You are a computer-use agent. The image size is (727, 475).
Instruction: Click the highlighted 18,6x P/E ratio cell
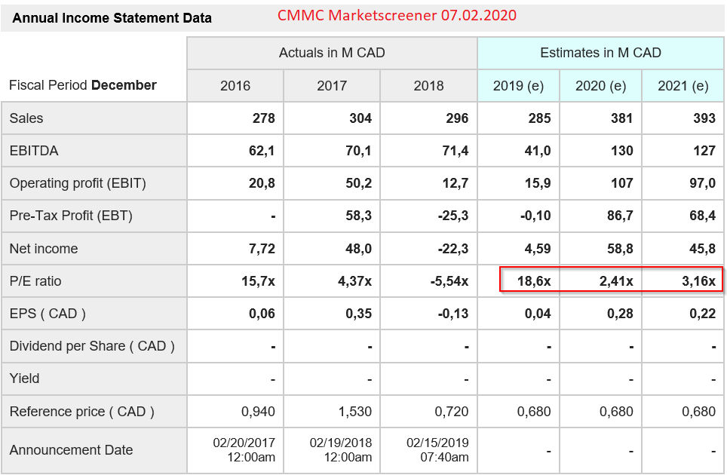tap(534, 281)
